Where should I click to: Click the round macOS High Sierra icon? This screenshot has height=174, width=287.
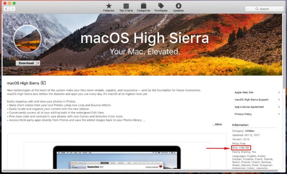28,39
